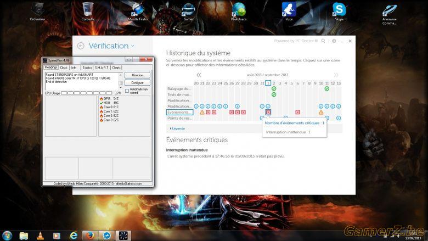Click SpeedFan's Minimize button

(137, 75)
